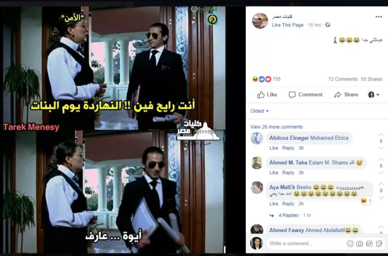Viewport: 388px width, 256px height.
Task: Downvote Ahmed M. Taha's comment
Action: click(x=381, y=172)
